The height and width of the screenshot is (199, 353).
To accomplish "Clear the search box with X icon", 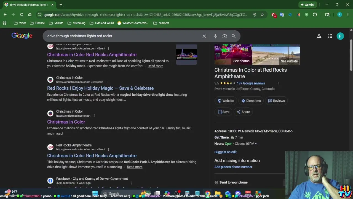I will coord(204,36).
